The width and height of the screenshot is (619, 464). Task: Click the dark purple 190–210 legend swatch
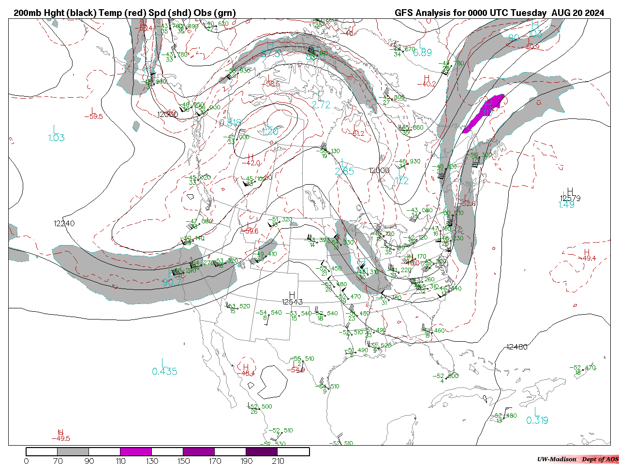tap(262, 452)
